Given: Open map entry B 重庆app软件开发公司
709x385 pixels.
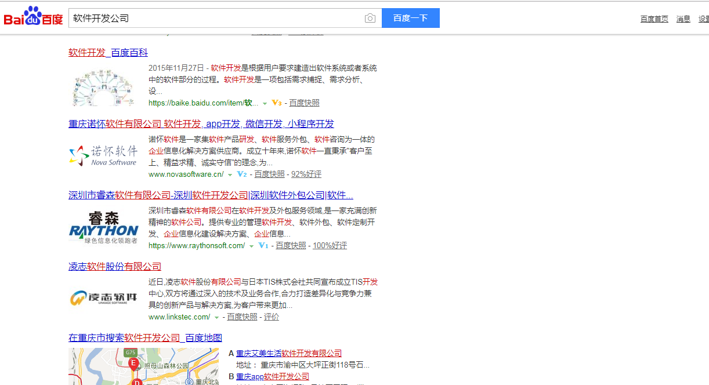Looking at the screenshot, I should pos(273,376).
